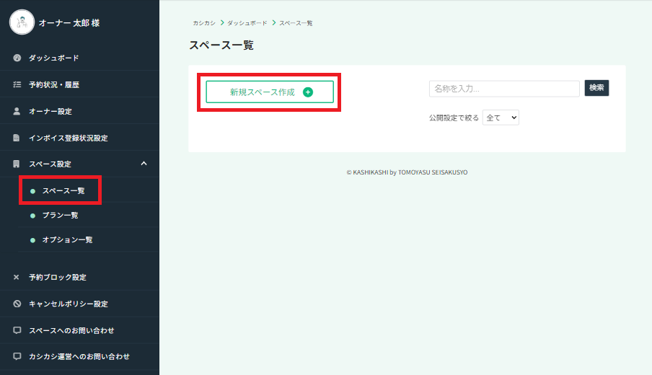The width and height of the screenshot is (652, 375).
Task: Click the plus icon on 新規スペース作成
Action: pyautogui.click(x=308, y=92)
